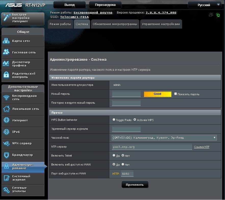Viewport: 225px width, 200px height.
Task: Click the HTTP port 8080 field
Action: coord(127,174)
